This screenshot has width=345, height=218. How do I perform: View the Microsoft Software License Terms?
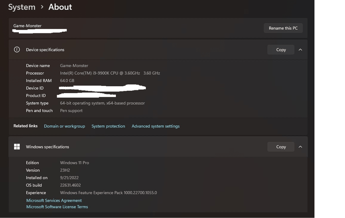[57, 207]
